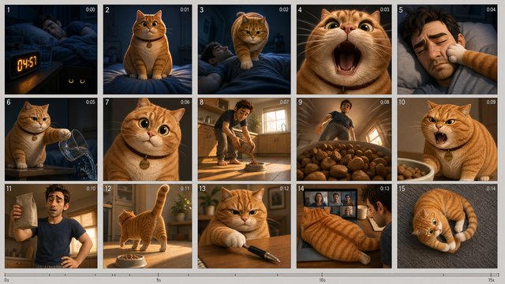Click the 0:03 timestamp label
505x284 pixels.
384,9
